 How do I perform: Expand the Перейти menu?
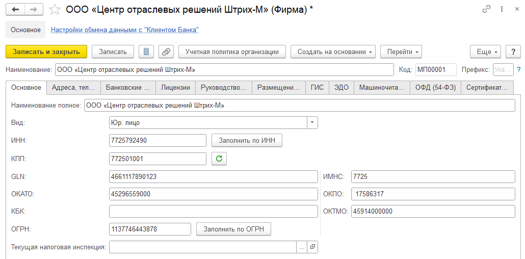pos(401,51)
